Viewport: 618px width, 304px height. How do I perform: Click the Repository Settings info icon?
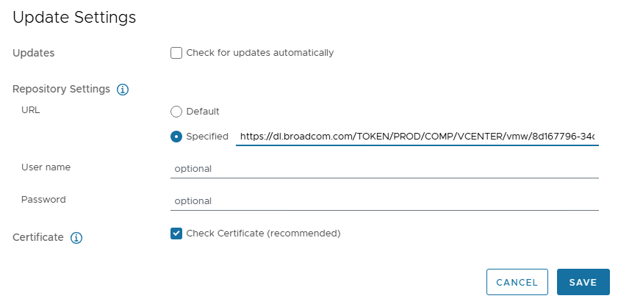(x=123, y=90)
